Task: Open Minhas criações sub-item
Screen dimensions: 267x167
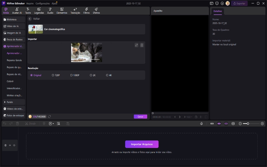Action: (x=14, y=96)
